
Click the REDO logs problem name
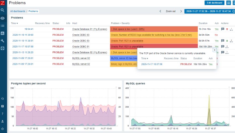click(x=151, y=35)
